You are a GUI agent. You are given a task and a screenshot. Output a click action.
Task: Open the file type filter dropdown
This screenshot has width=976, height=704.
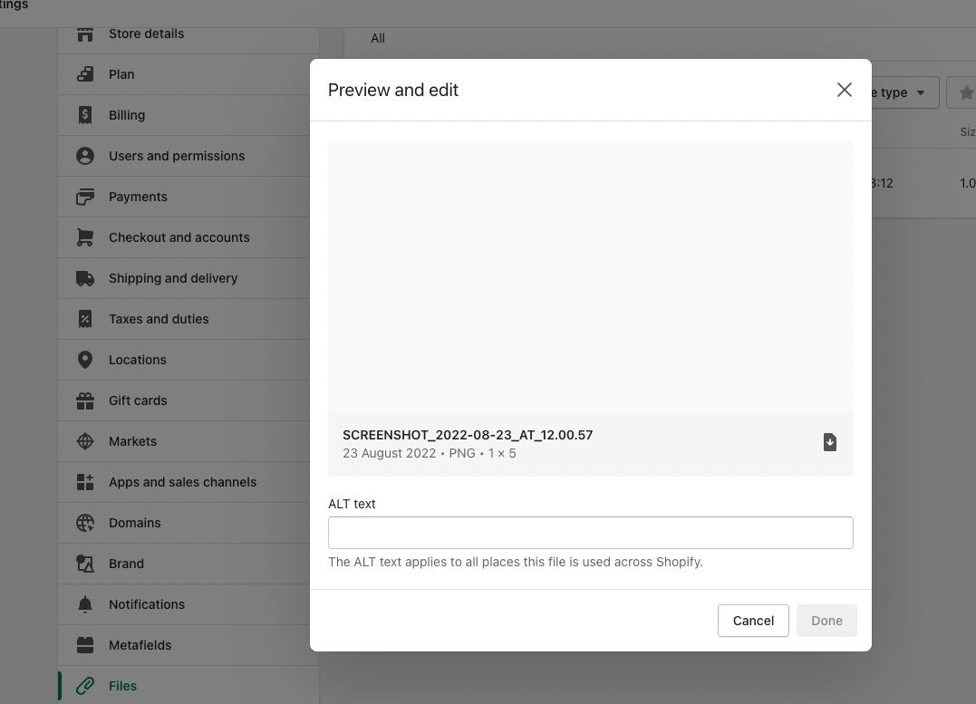[x=905, y=92]
